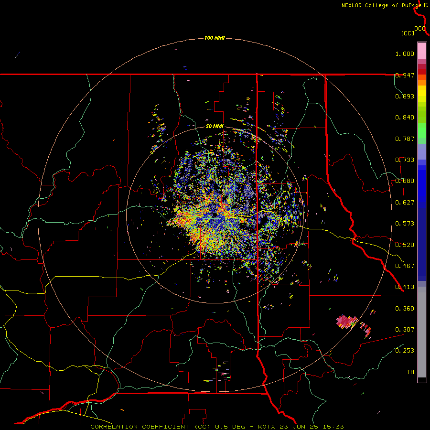Click the lavender segment of the color bar
This screenshot has height=430, width=430.
pos(422,151)
